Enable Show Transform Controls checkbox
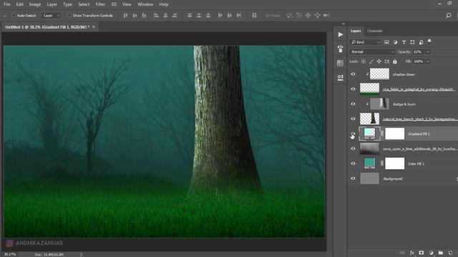The image size is (458, 257). point(69,16)
